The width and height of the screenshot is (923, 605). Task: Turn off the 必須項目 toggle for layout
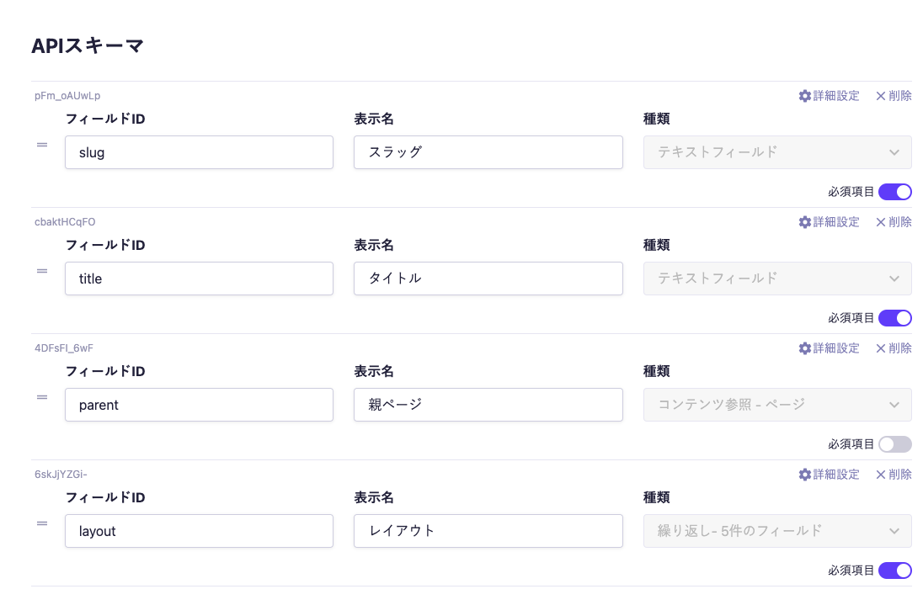[x=895, y=570]
